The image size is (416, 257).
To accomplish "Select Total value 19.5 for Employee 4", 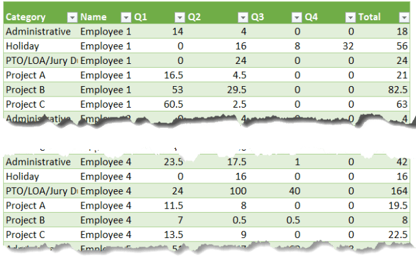I will (x=398, y=206).
